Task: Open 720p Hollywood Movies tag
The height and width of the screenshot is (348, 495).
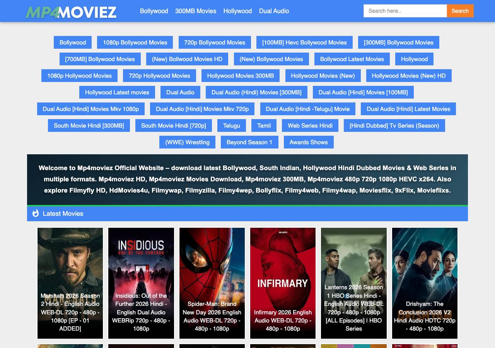Action: [x=159, y=76]
